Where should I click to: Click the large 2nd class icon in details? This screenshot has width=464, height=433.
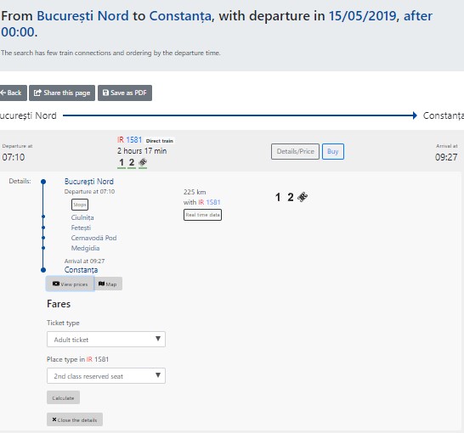[x=291, y=197]
